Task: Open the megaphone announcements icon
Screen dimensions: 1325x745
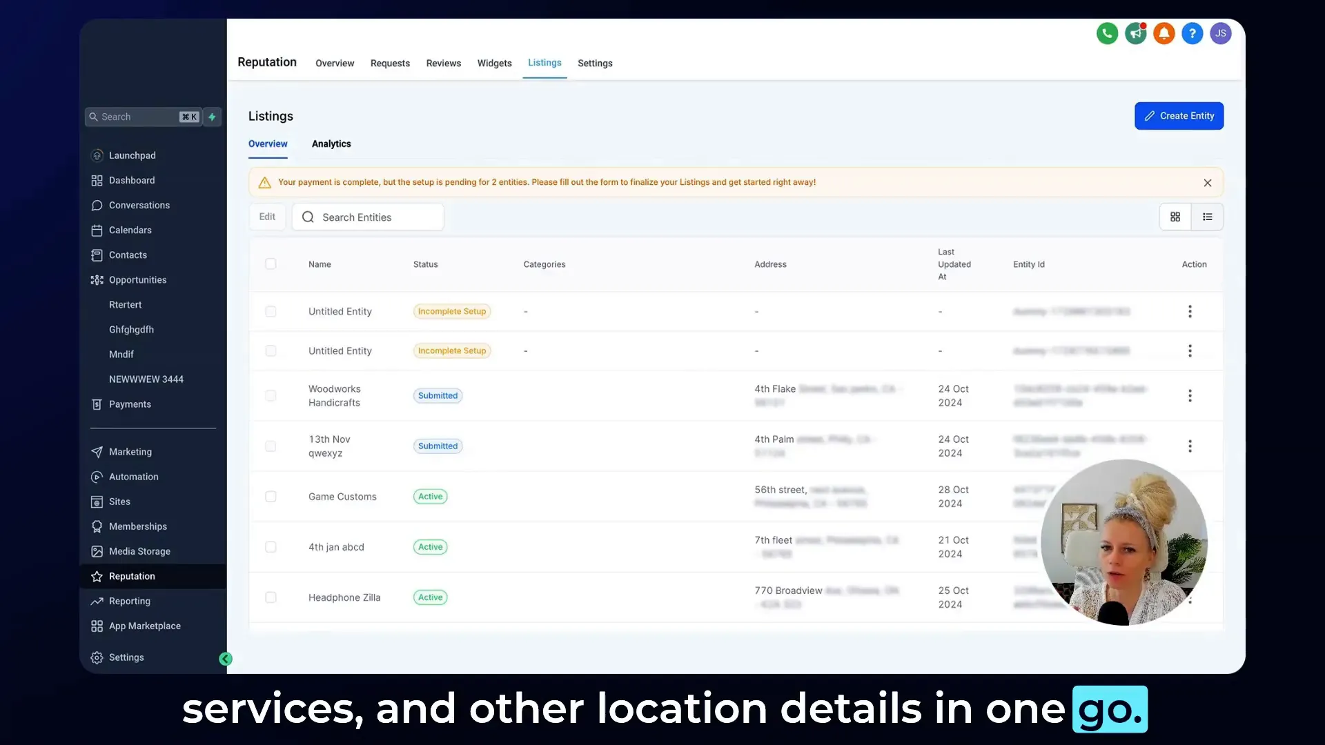Action: click(1135, 33)
